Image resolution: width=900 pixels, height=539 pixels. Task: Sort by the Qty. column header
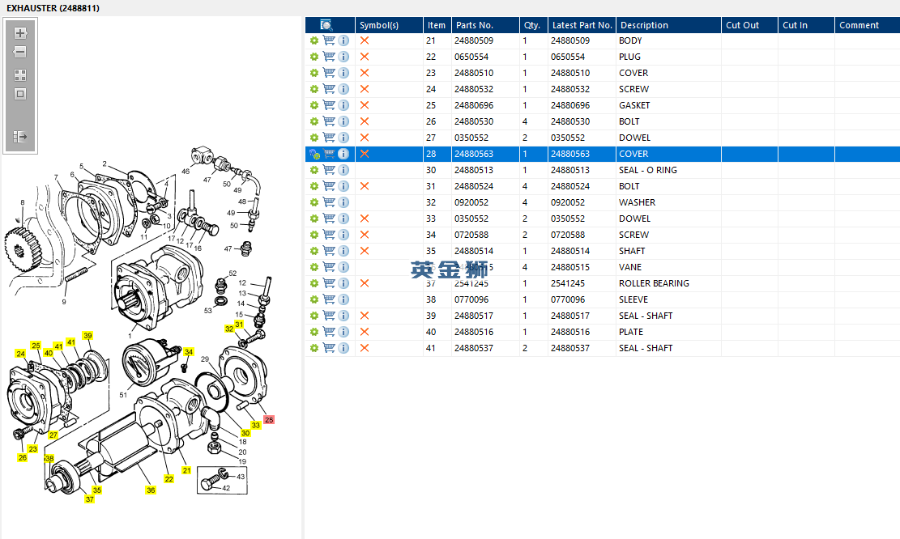click(534, 25)
